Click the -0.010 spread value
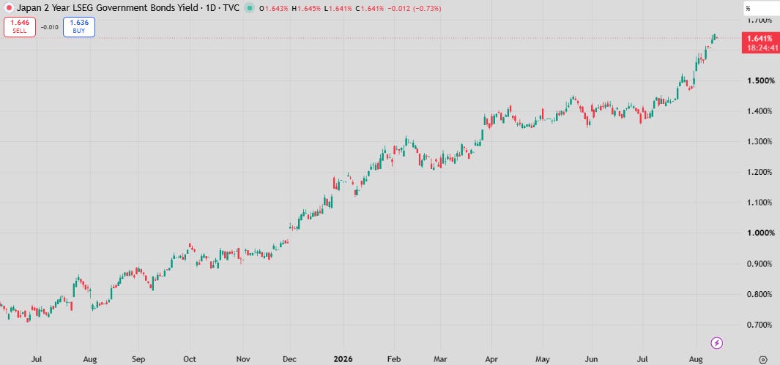 coord(49,27)
